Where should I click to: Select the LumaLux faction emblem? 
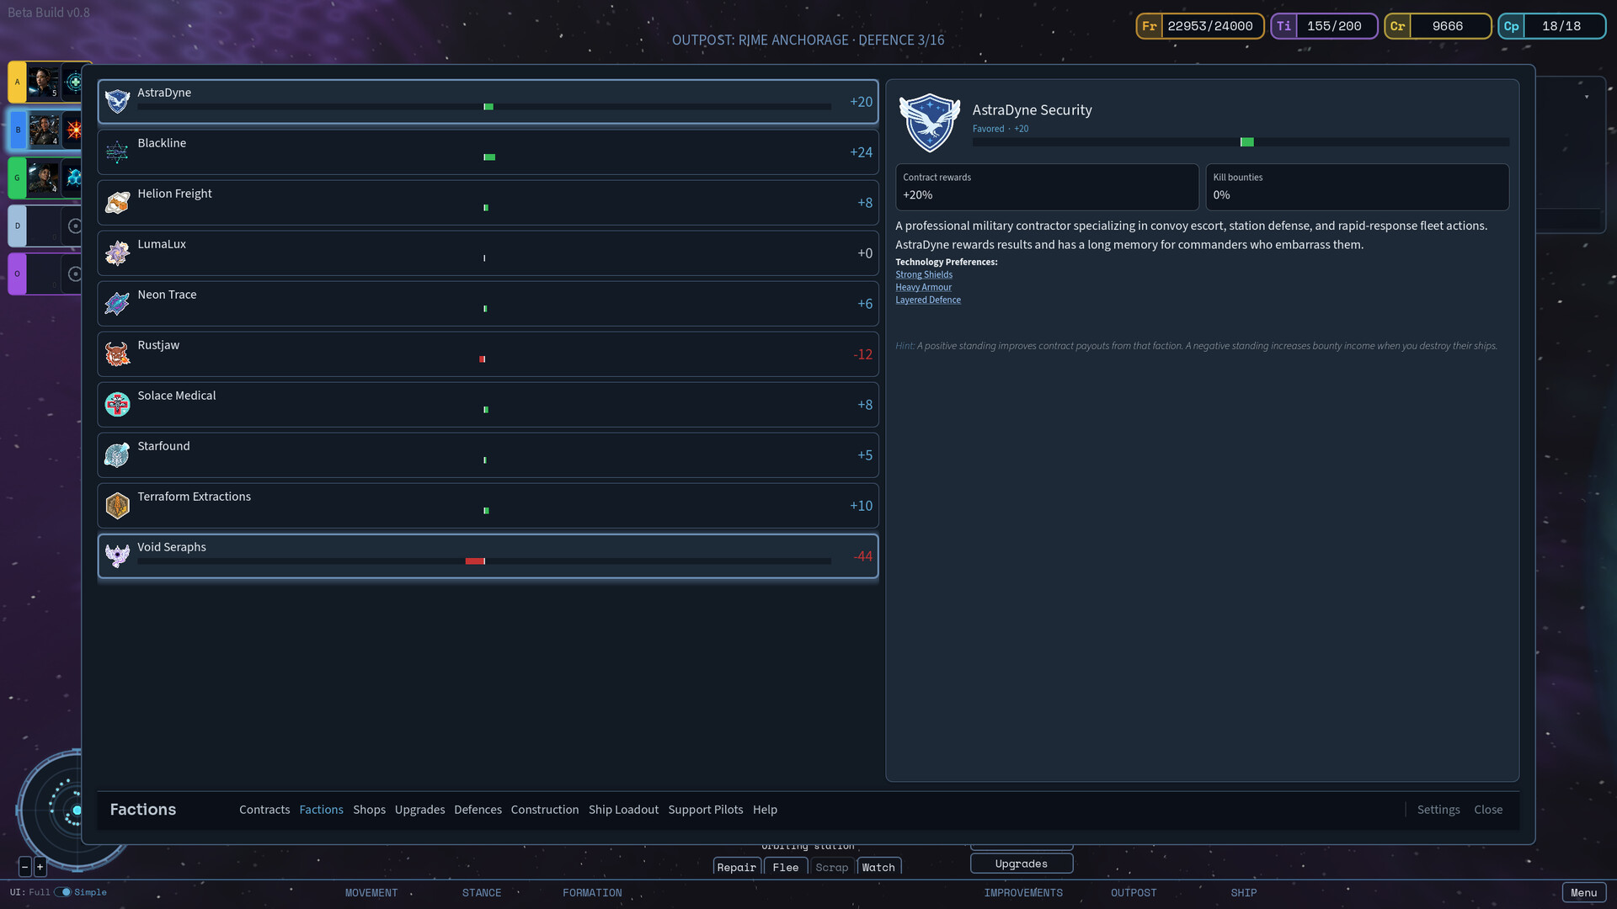pyautogui.click(x=117, y=252)
